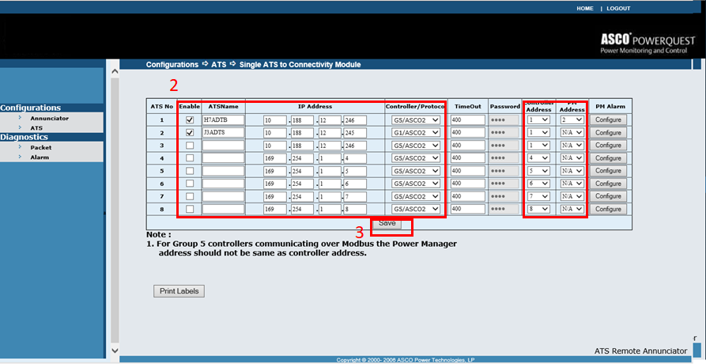
Task: Click scroll up arrow of content pane
Action: (x=115, y=72)
